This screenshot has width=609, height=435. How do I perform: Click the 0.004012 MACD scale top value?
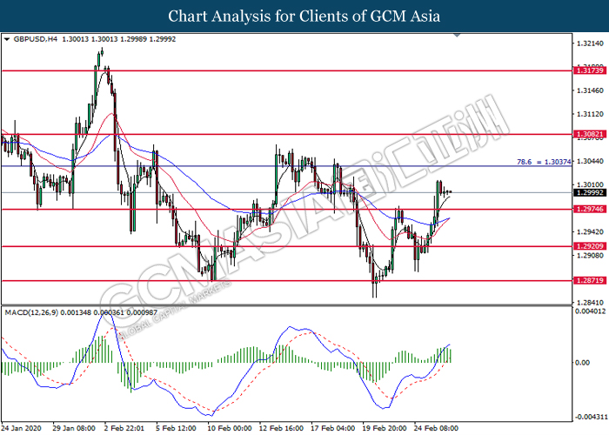[x=591, y=311]
